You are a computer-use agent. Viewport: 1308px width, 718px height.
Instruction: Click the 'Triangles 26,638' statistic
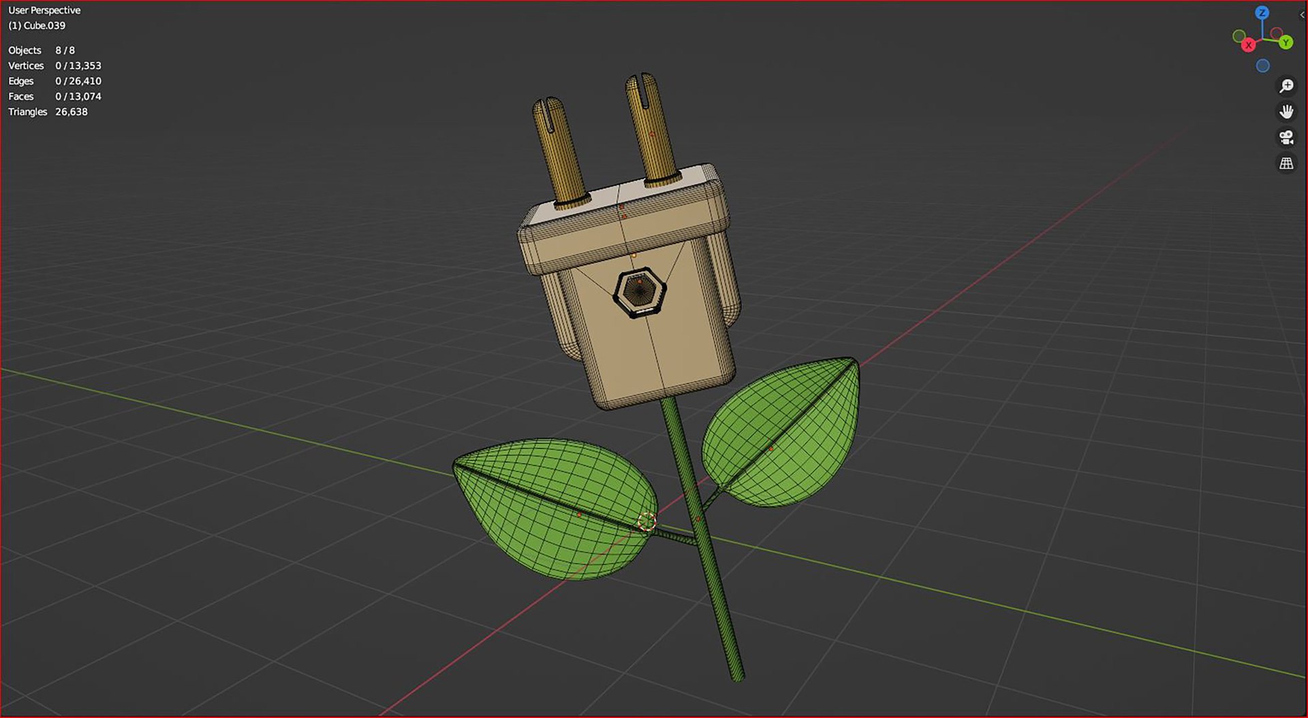tap(48, 112)
